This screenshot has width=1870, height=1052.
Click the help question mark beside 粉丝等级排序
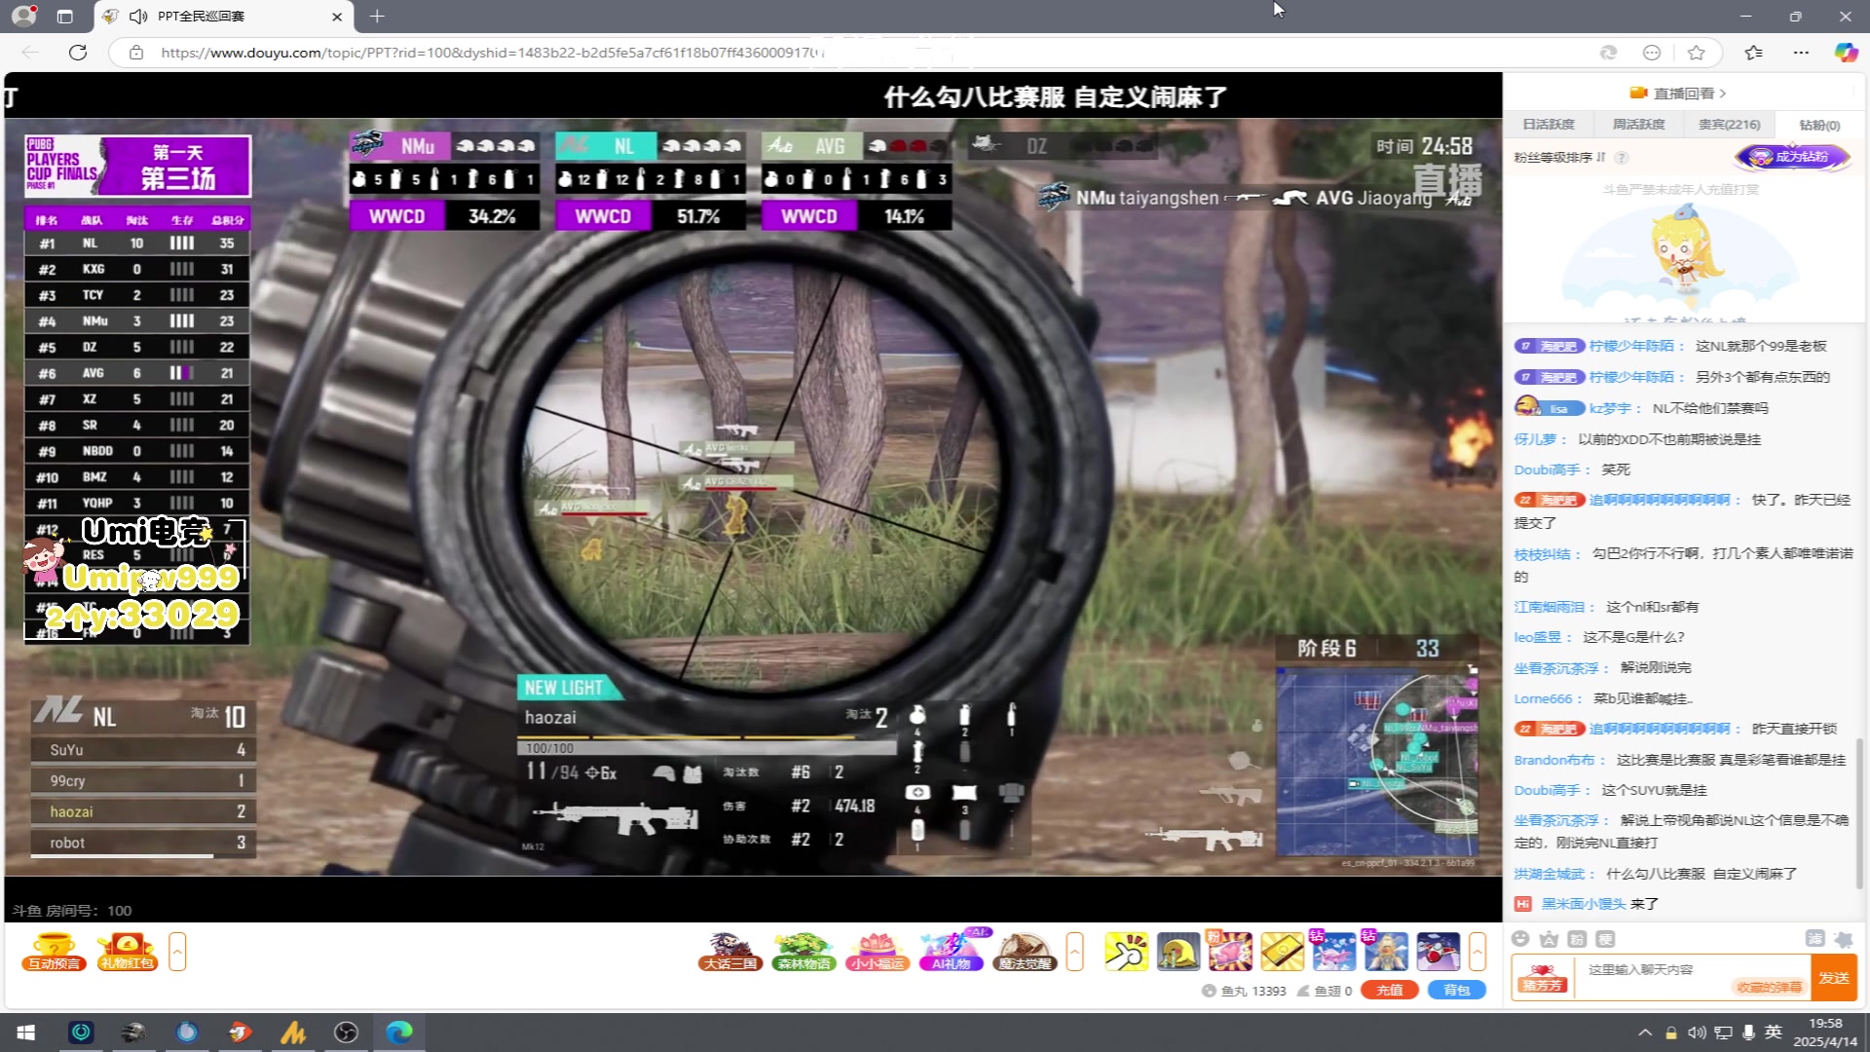point(1622,158)
